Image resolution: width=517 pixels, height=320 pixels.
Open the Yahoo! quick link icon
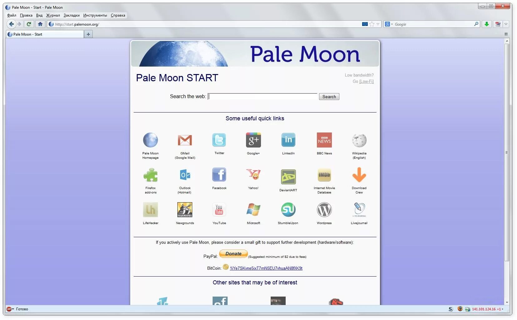[253, 174]
